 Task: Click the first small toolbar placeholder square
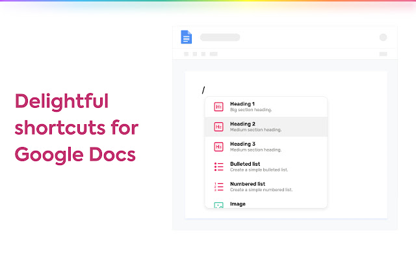pos(187,54)
